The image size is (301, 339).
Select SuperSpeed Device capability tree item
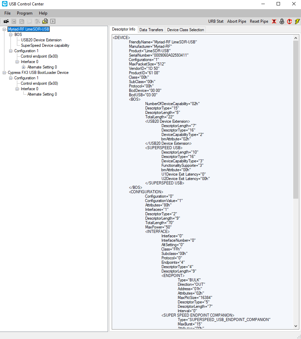[x=45, y=45]
